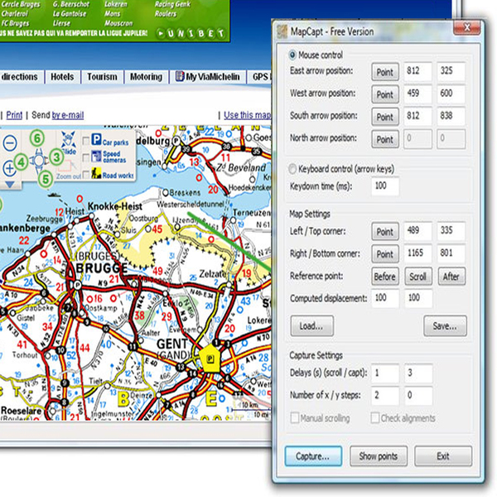The image size is (497, 497).
Task: Open the GPS tab
Action: click(260, 77)
